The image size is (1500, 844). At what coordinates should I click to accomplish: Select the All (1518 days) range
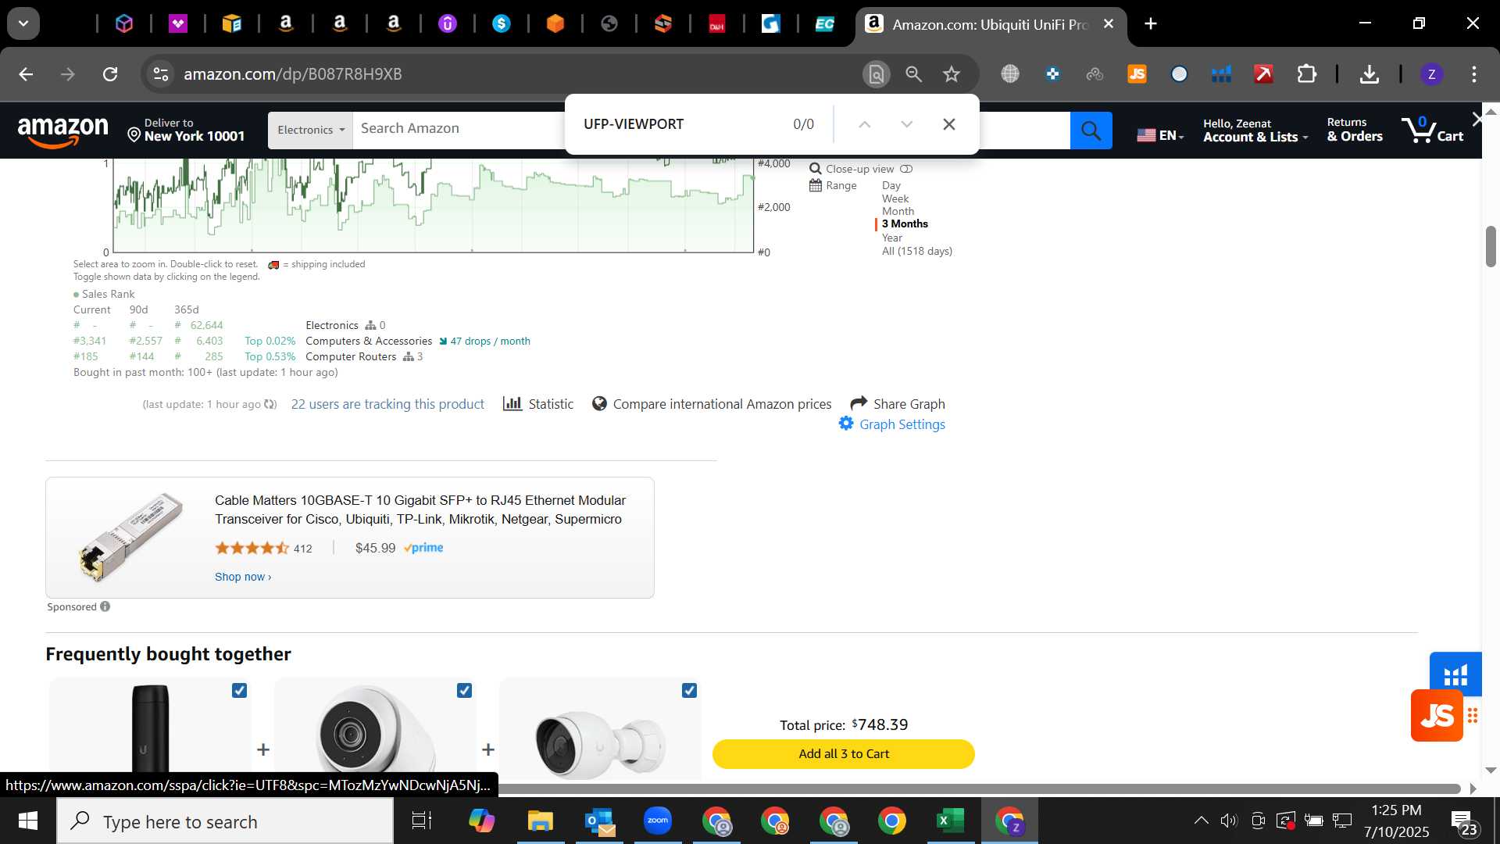[x=917, y=251]
